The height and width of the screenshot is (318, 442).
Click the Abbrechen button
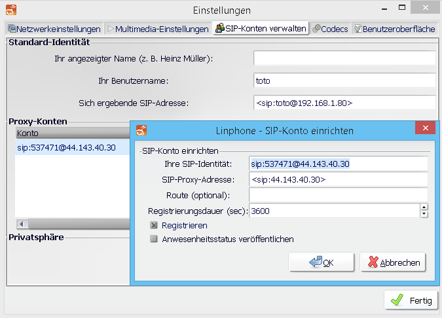coord(393,262)
